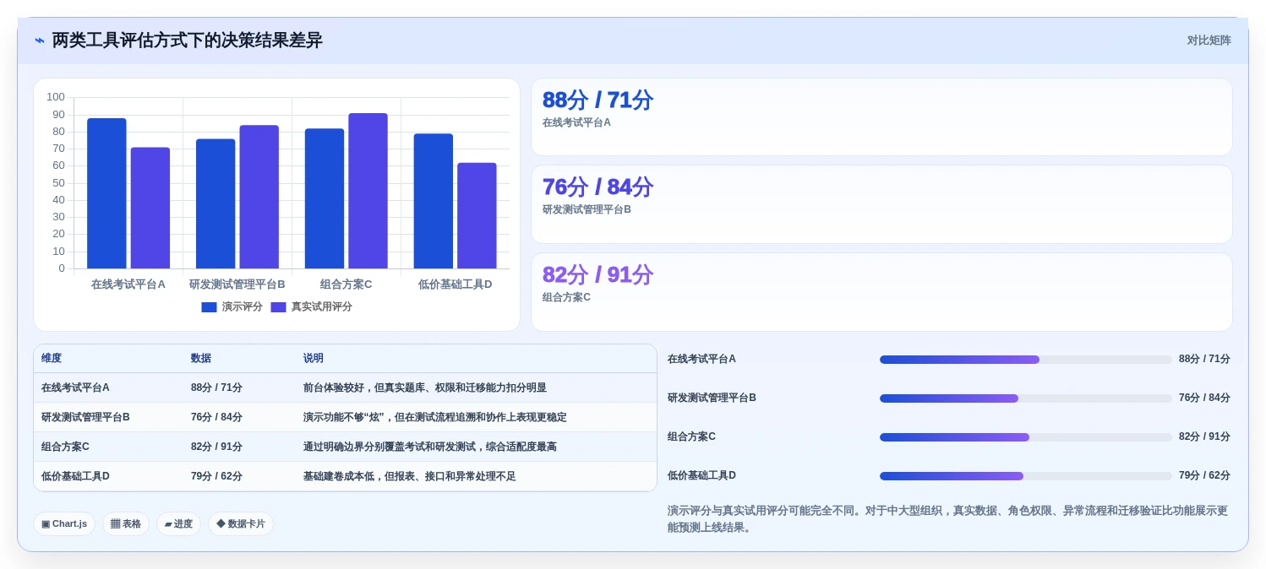
Task: Click chart axis label 组合方案C
Action: tap(347, 284)
